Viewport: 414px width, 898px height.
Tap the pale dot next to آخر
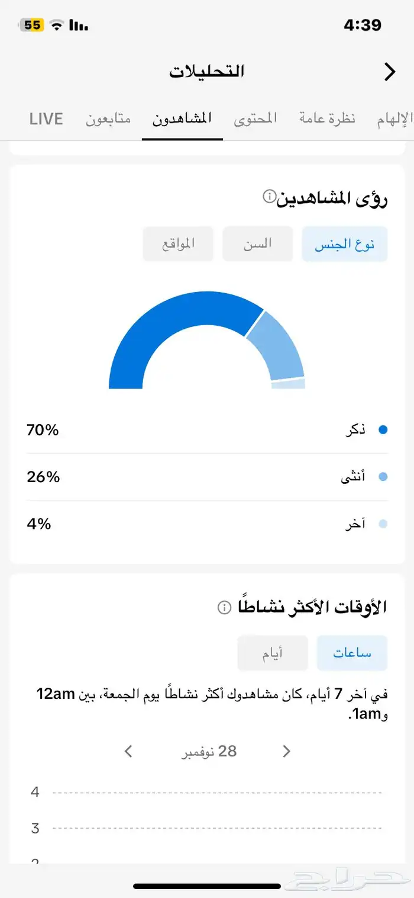384,523
